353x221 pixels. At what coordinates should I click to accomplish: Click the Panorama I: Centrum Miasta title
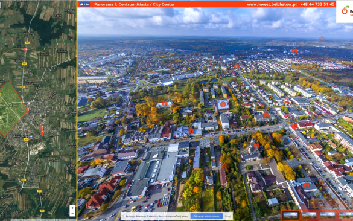pyautogui.click(x=135, y=4)
